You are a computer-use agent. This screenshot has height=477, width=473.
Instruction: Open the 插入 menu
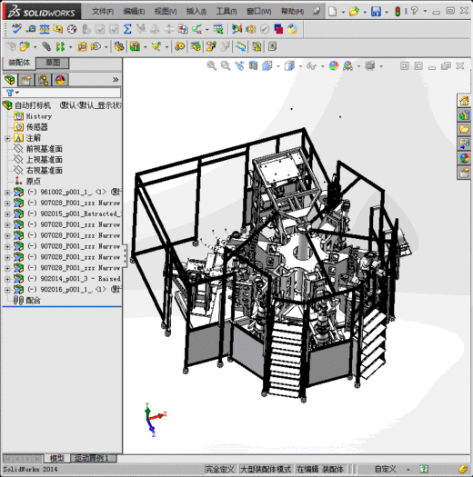[196, 12]
